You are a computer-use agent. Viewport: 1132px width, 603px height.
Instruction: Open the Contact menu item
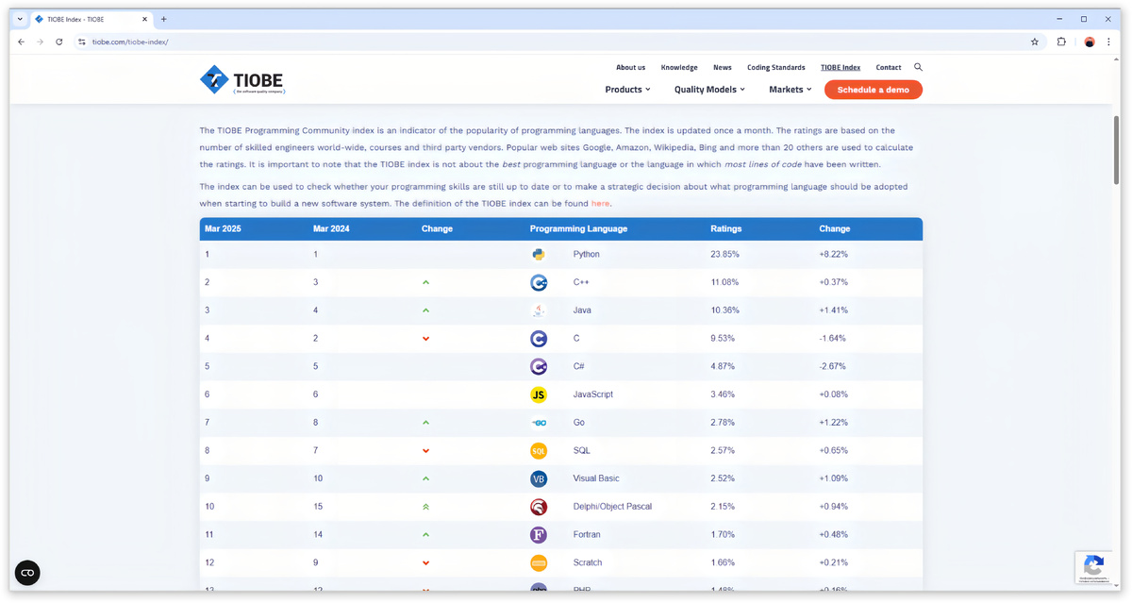point(889,68)
